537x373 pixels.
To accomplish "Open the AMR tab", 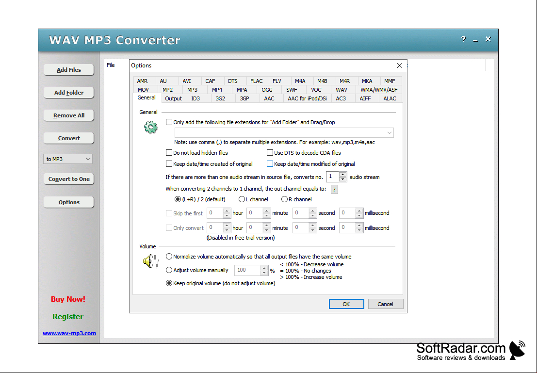I will coord(143,81).
